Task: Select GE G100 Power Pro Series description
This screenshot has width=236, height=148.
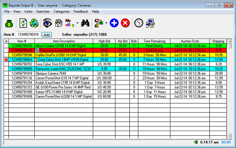Action: coord(63,87)
